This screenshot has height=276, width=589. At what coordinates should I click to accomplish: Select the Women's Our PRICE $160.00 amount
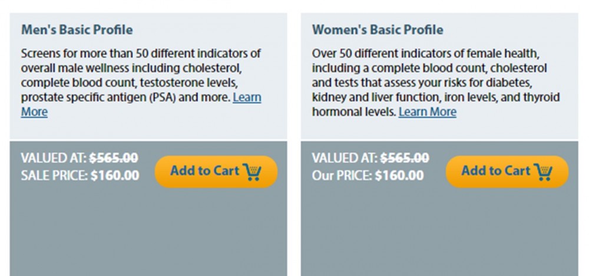399,175
